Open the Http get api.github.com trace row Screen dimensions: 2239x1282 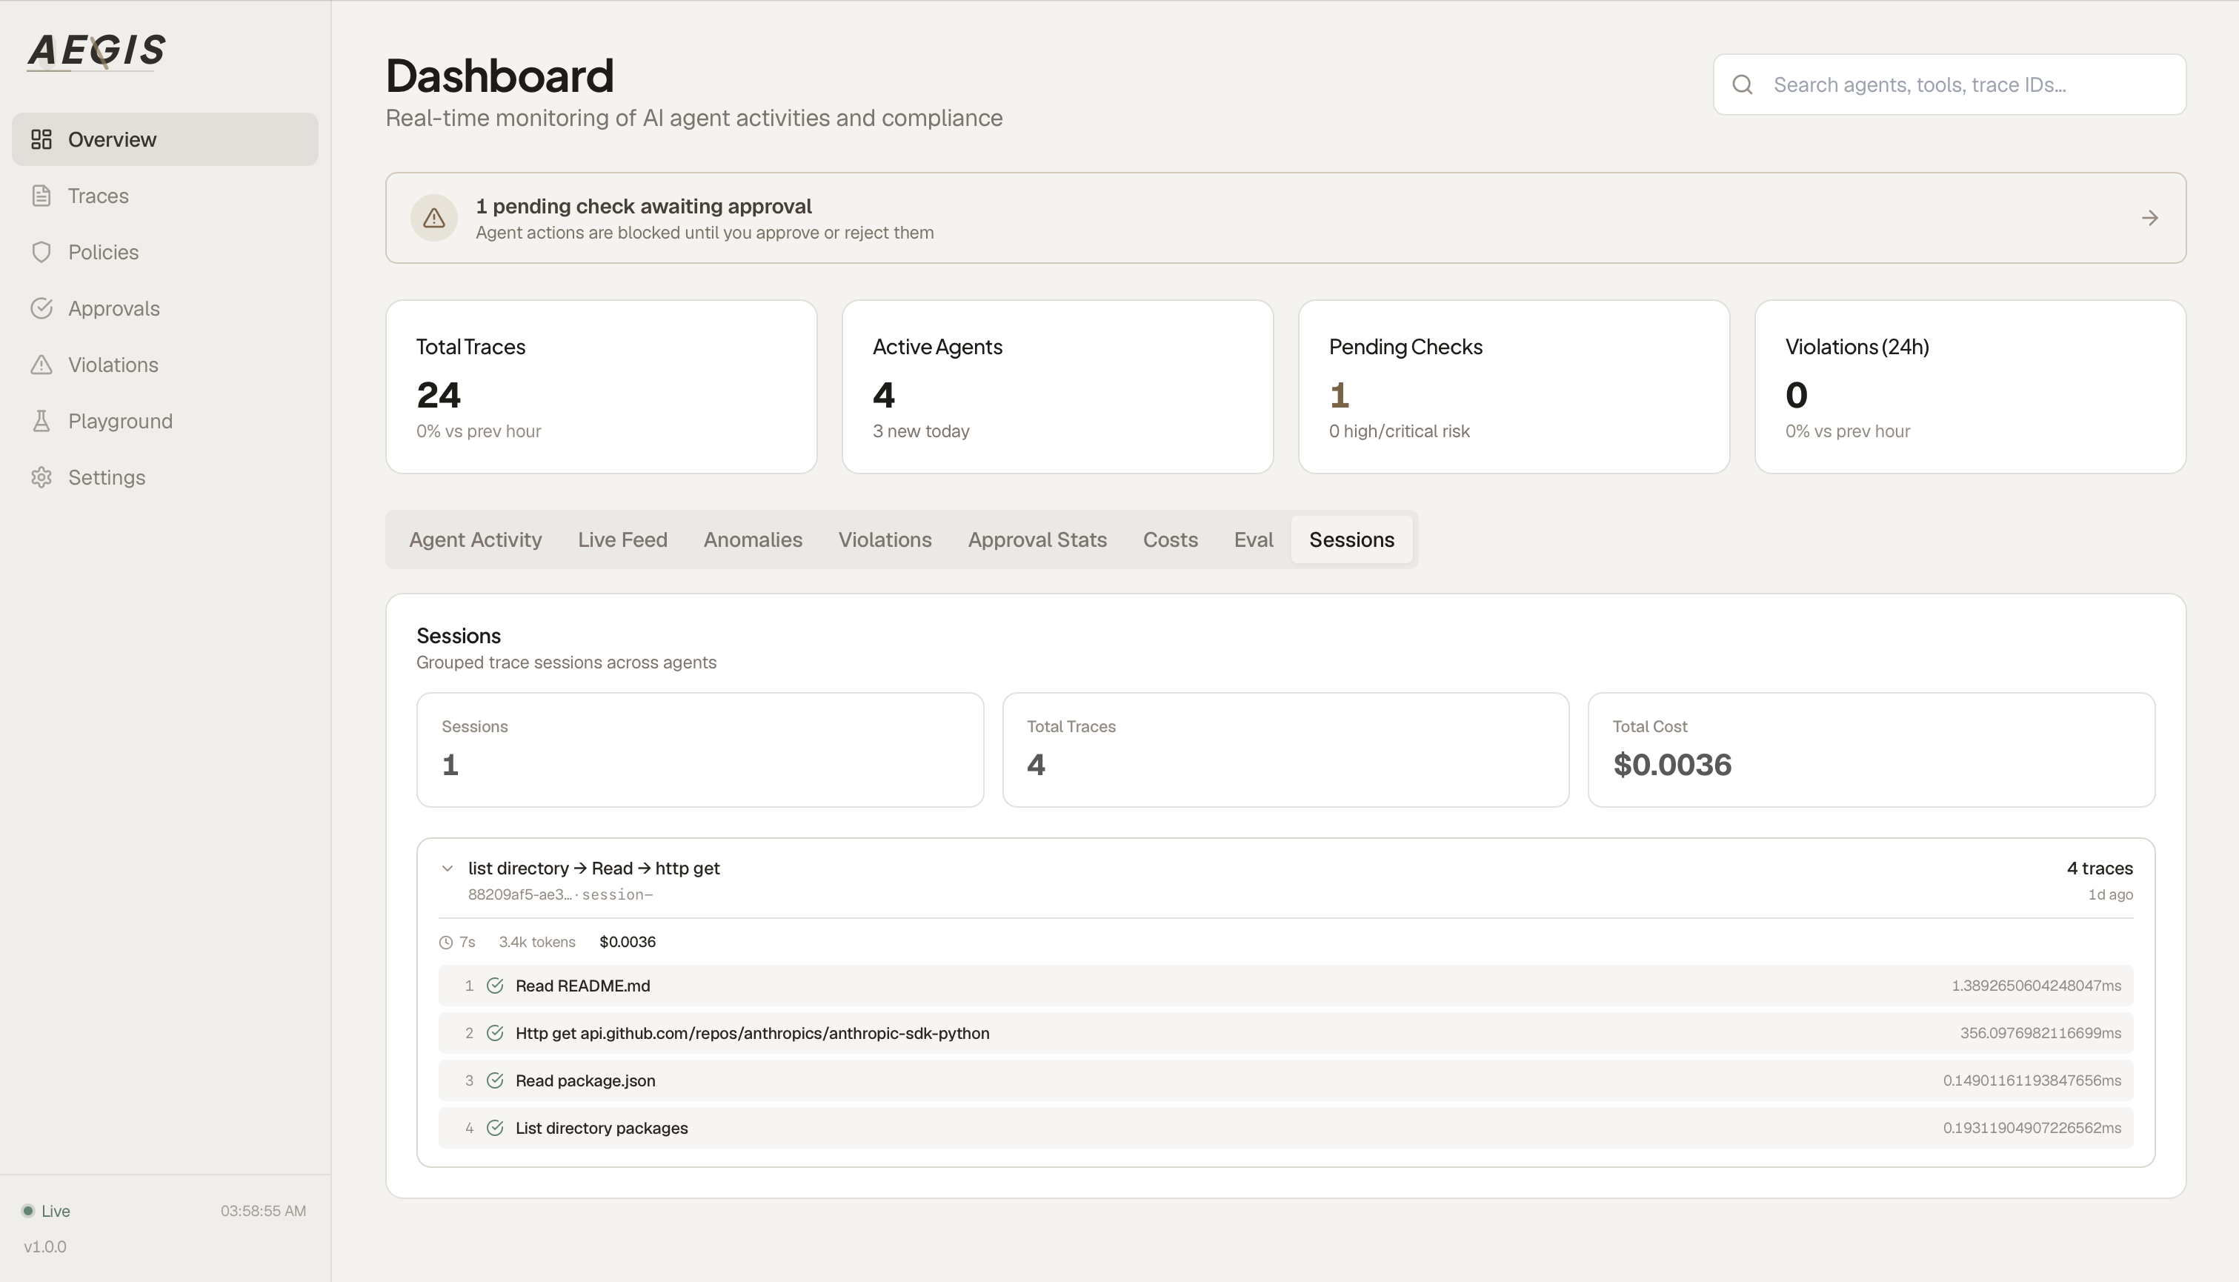[x=751, y=1033]
